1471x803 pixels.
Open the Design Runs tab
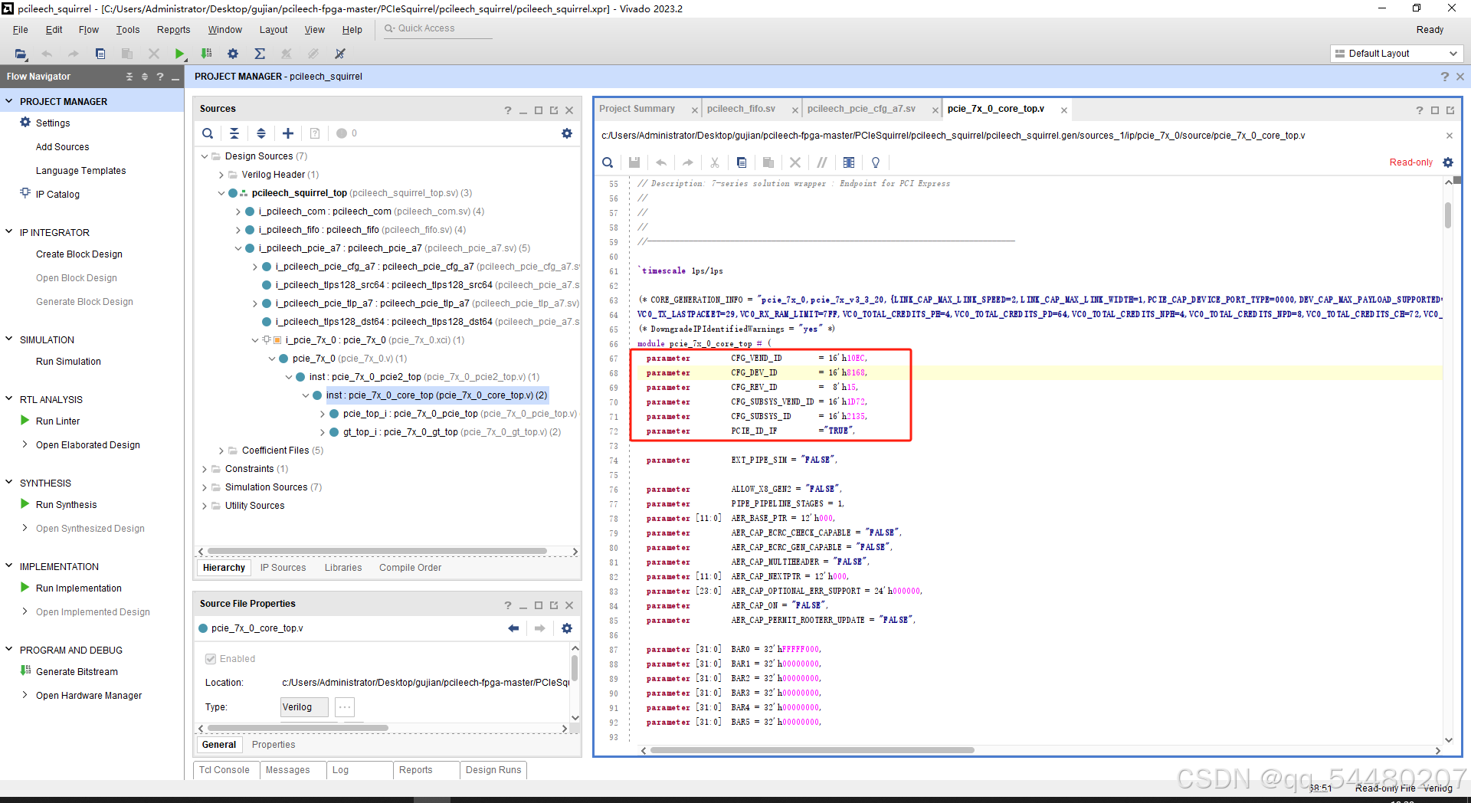pyautogui.click(x=493, y=770)
